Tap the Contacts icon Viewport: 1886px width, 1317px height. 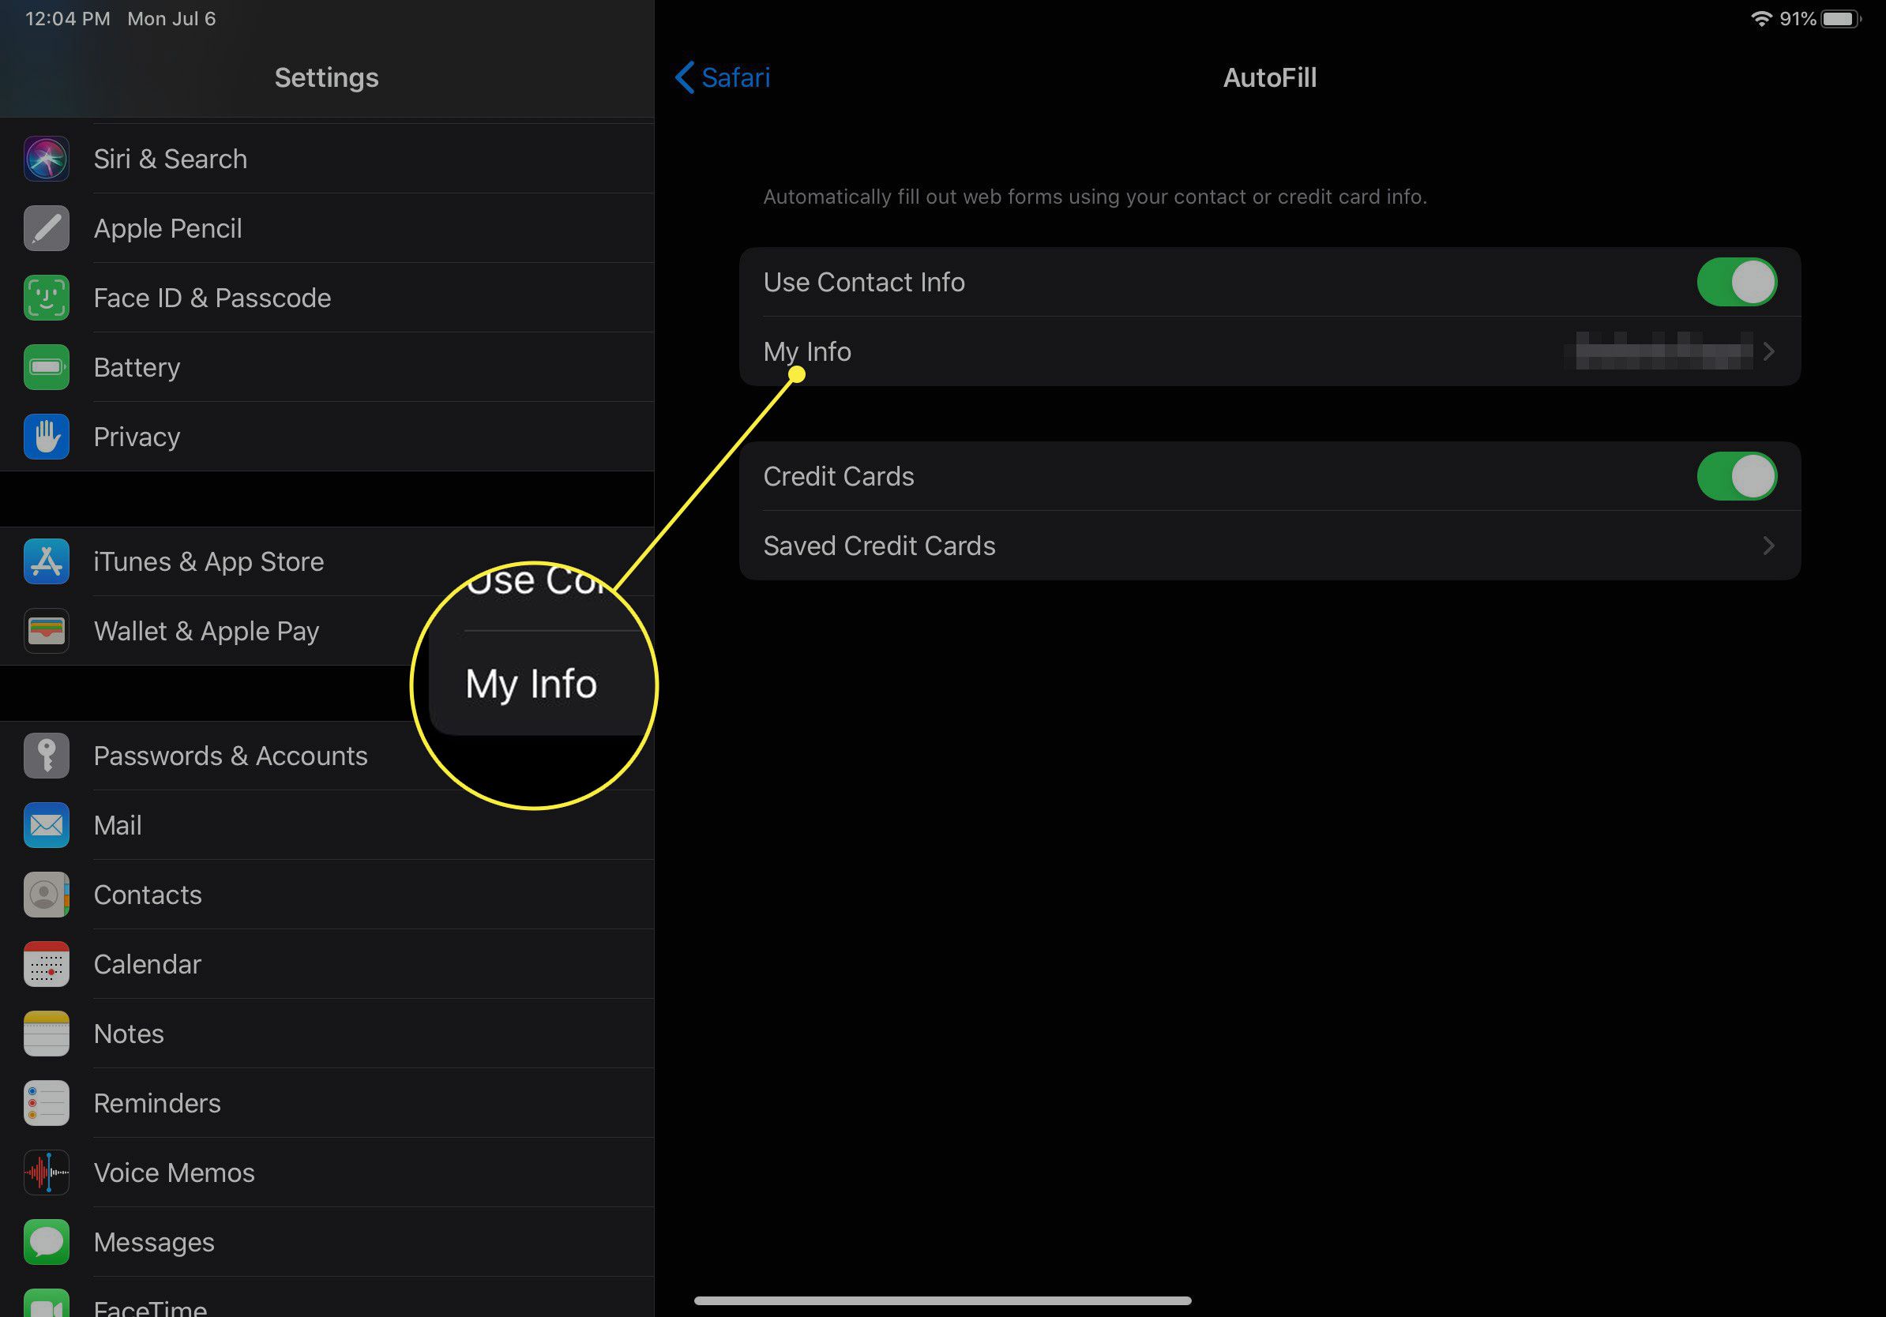(x=46, y=895)
